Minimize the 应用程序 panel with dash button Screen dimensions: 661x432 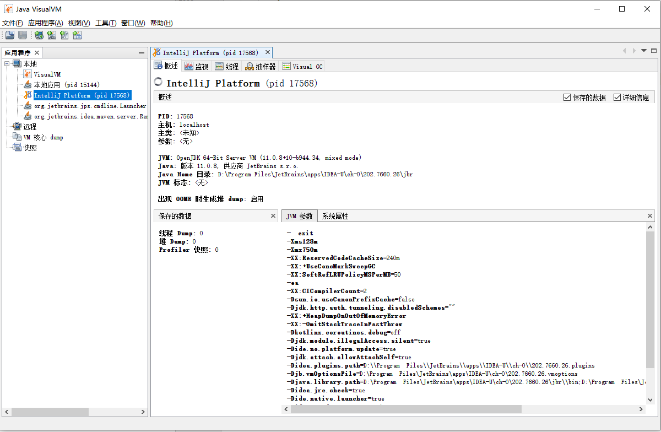(142, 53)
